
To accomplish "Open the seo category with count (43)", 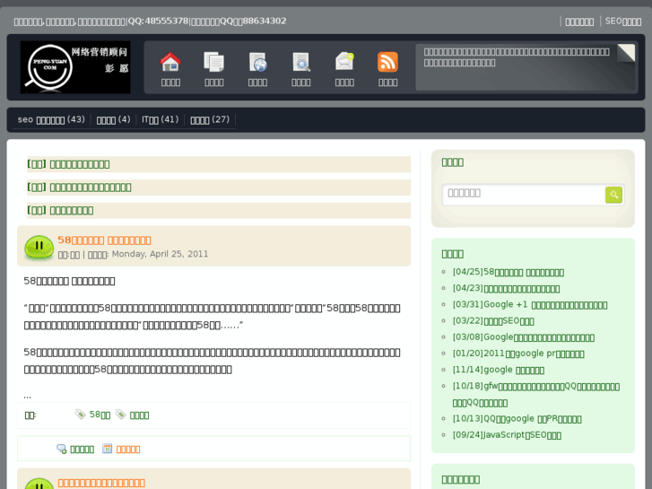I will [51, 120].
